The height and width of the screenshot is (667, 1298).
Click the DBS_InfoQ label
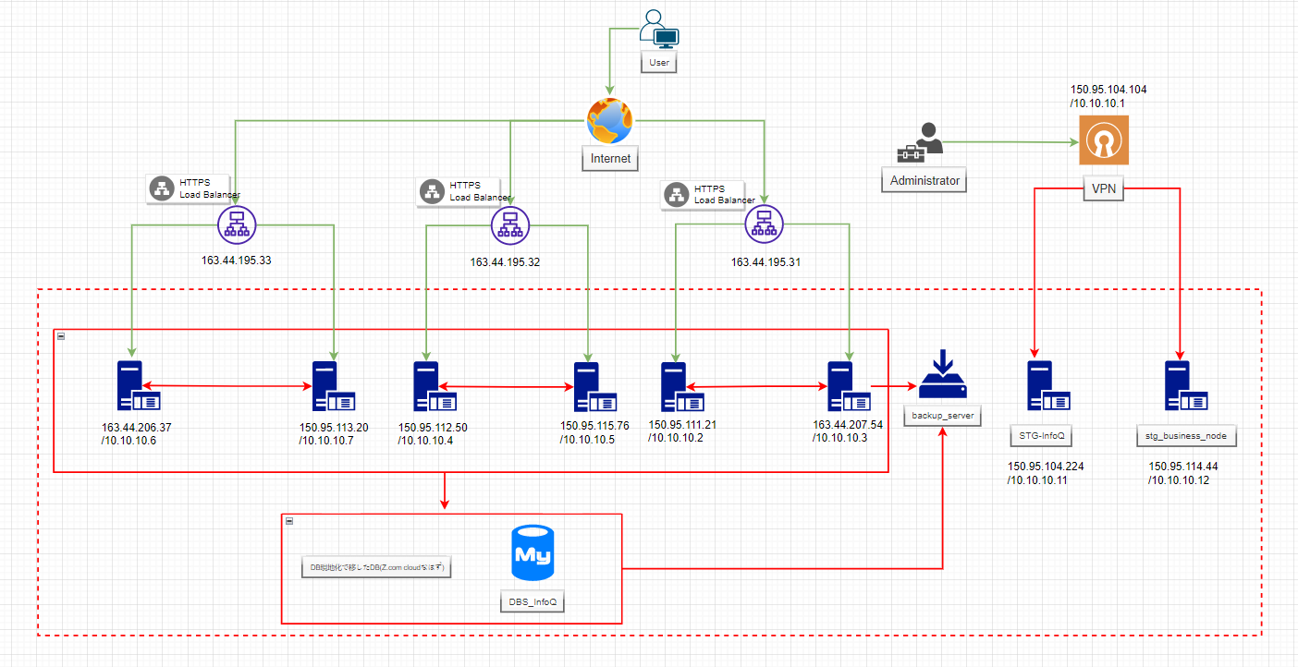pos(533,602)
